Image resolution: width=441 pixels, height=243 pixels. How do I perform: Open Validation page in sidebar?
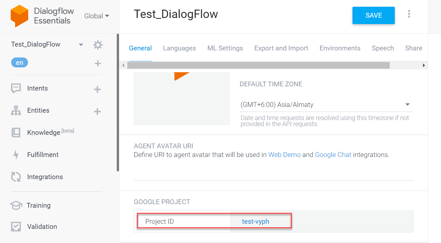click(42, 227)
